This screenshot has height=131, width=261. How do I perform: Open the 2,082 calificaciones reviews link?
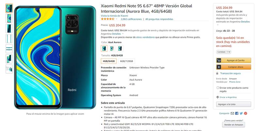tap(131, 19)
